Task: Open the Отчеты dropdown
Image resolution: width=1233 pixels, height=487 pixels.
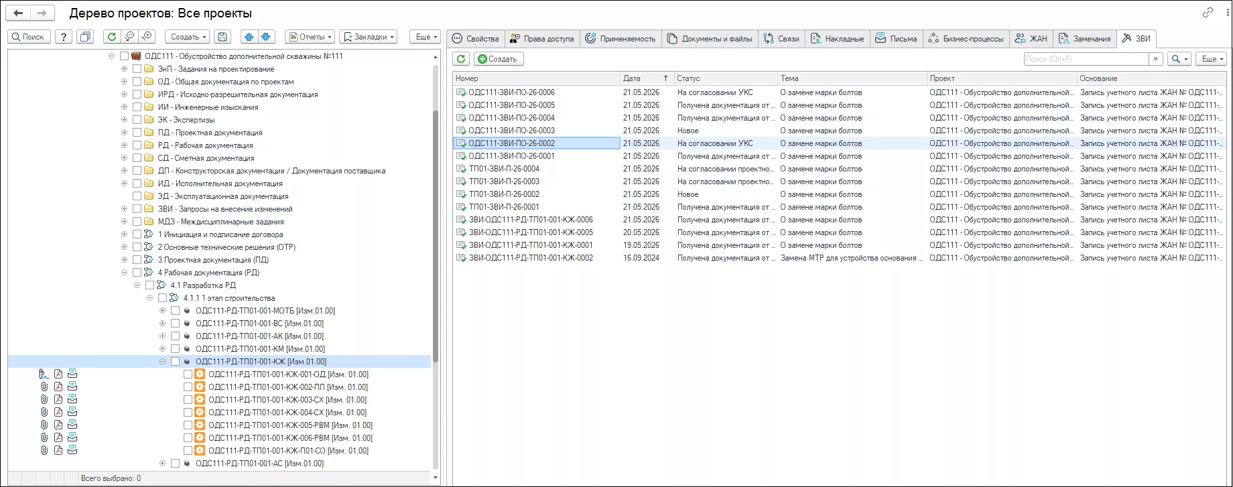Action: pos(310,37)
